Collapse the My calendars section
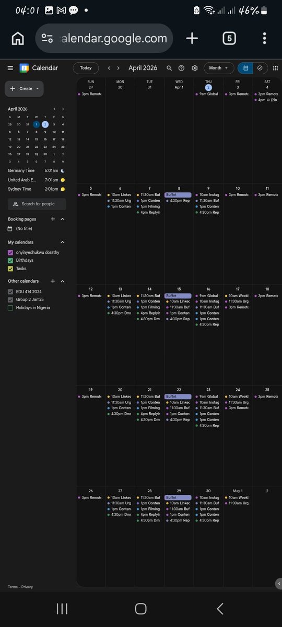 coord(63,242)
